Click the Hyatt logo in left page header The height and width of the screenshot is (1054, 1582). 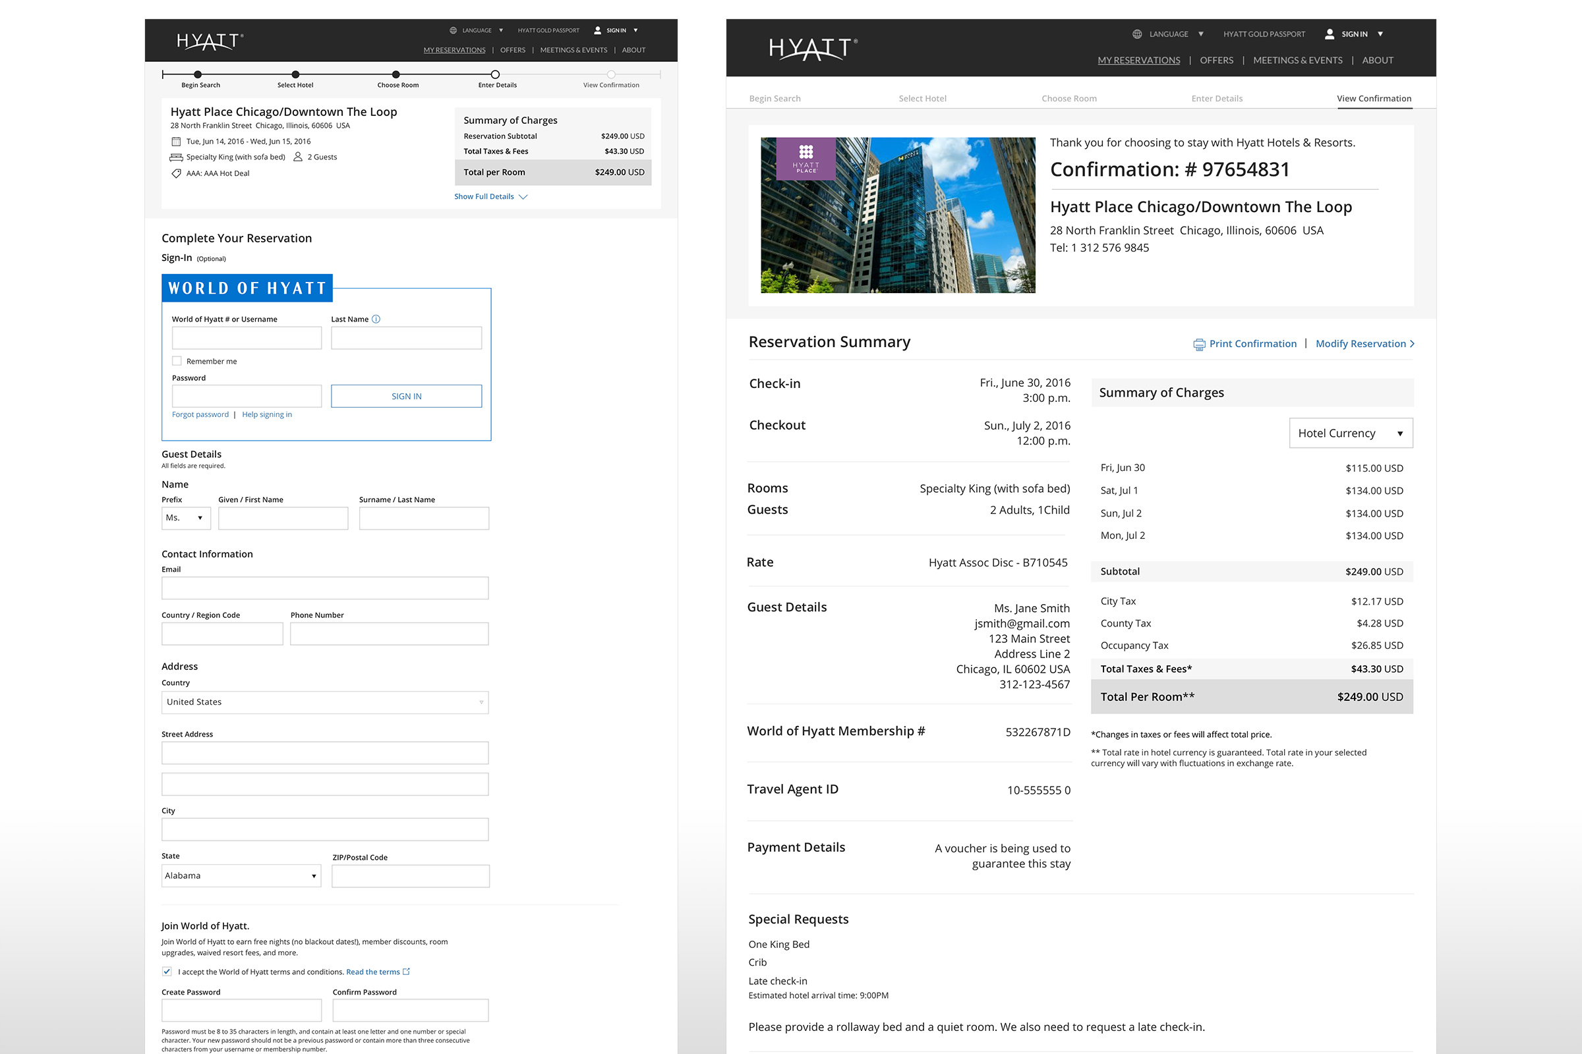[210, 42]
